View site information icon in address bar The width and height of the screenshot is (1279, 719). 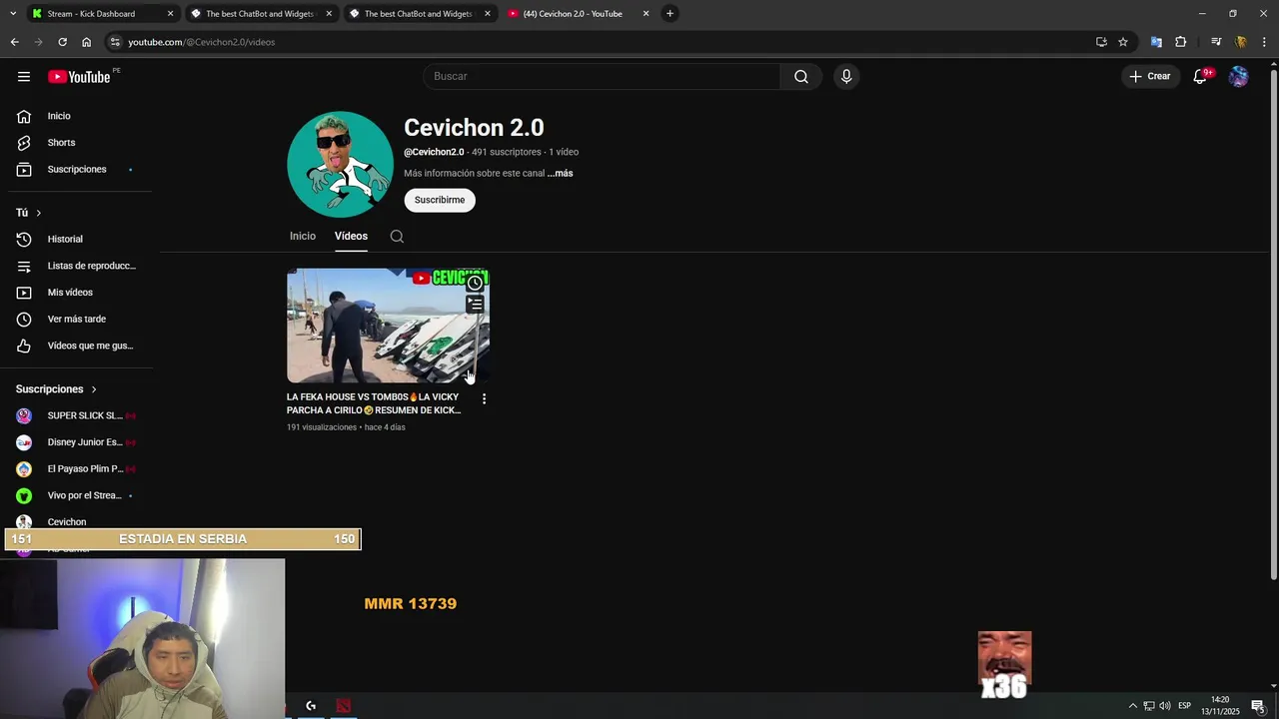[115, 42]
